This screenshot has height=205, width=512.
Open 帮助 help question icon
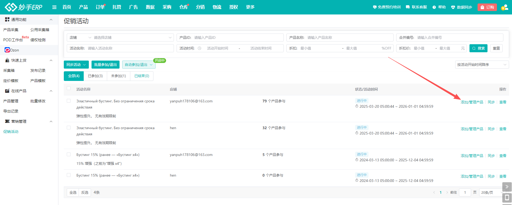tap(434, 7)
